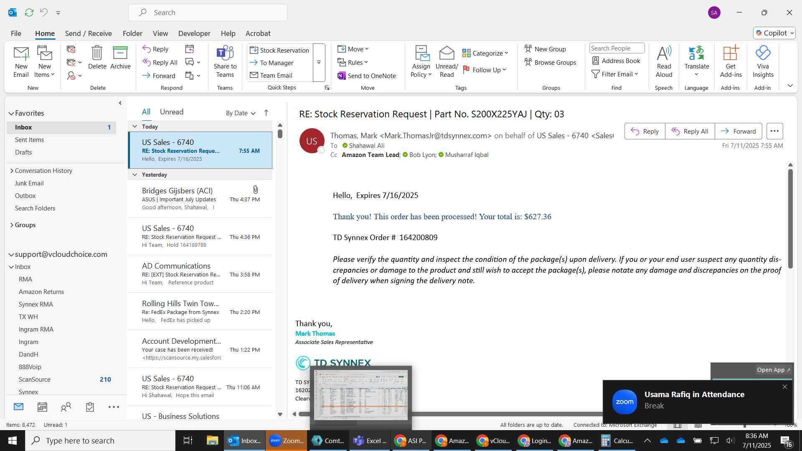Click the ribbon Reply button
The image size is (802, 451).
coord(155,49)
